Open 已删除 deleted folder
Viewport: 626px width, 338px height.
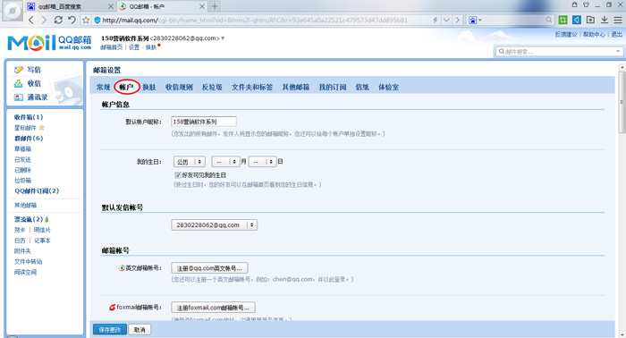pos(22,170)
